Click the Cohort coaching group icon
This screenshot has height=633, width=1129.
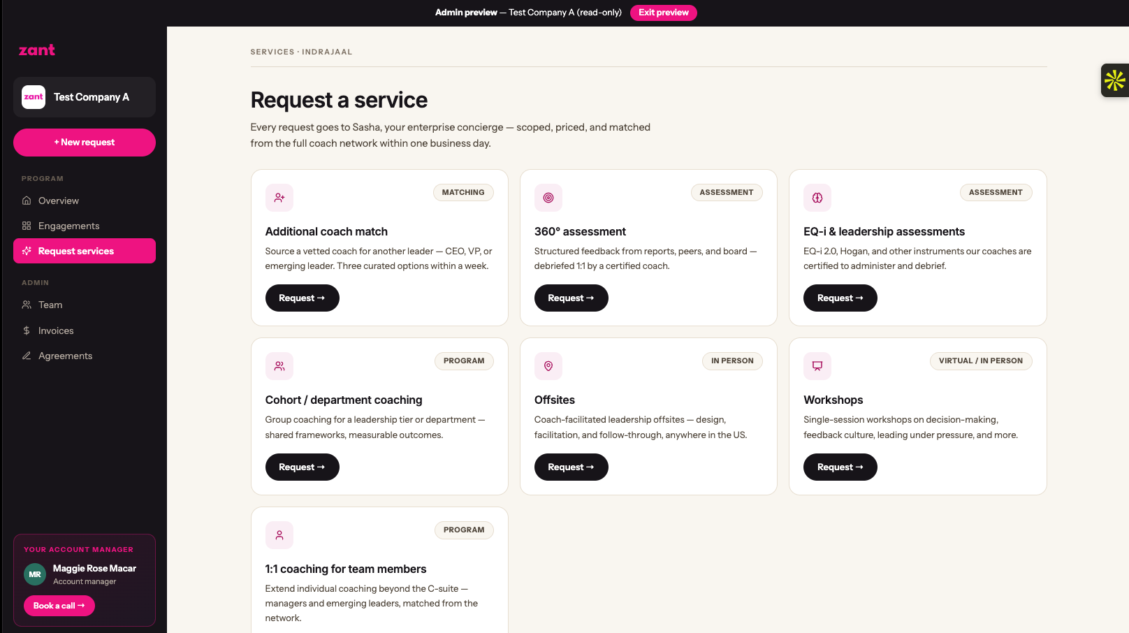tap(279, 366)
